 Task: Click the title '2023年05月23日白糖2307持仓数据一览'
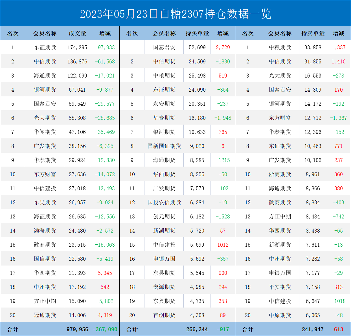point(175,14)
